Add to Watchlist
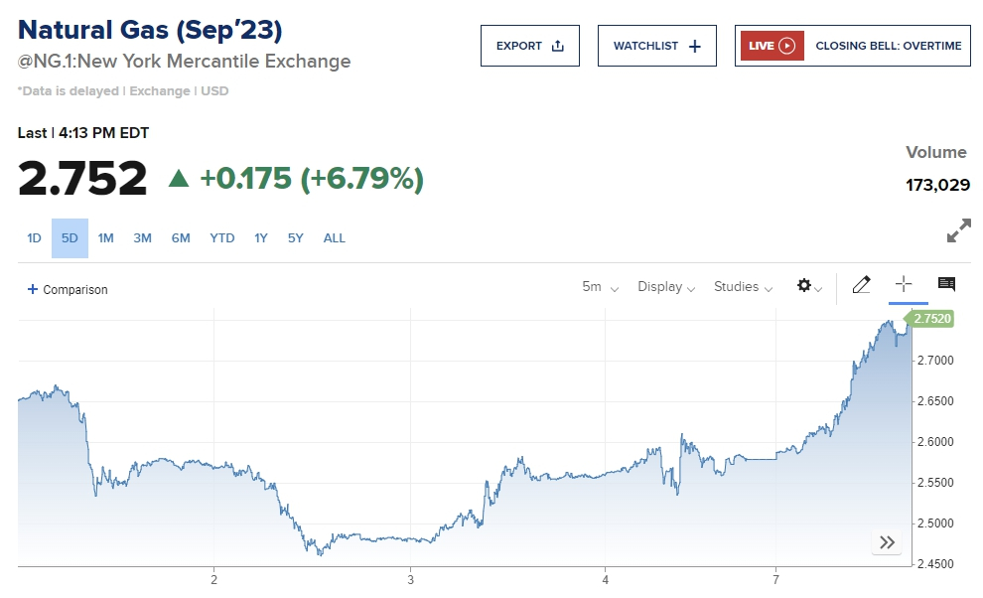This screenshot has width=983, height=598. [656, 46]
